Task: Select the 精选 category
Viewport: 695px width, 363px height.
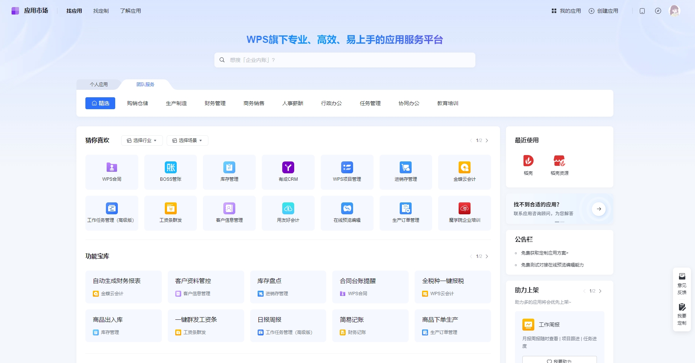Action: [100, 103]
